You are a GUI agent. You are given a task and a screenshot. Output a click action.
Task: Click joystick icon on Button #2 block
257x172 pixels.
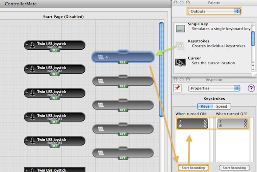click(x=33, y=69)
